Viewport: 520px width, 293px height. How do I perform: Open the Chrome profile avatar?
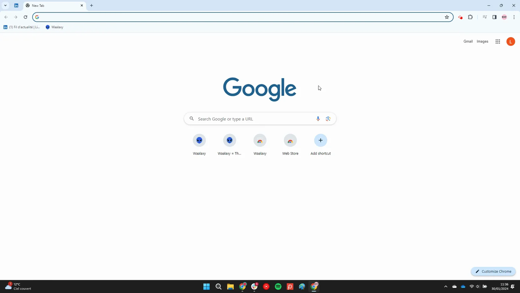point(504,17)
